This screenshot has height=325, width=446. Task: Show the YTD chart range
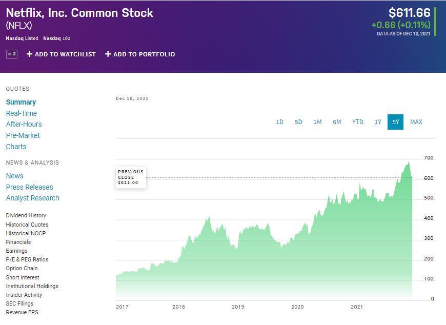click(x=357, y=122)
